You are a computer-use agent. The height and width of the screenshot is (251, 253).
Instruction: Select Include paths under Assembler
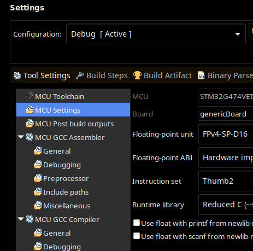[x=66, y=192]
